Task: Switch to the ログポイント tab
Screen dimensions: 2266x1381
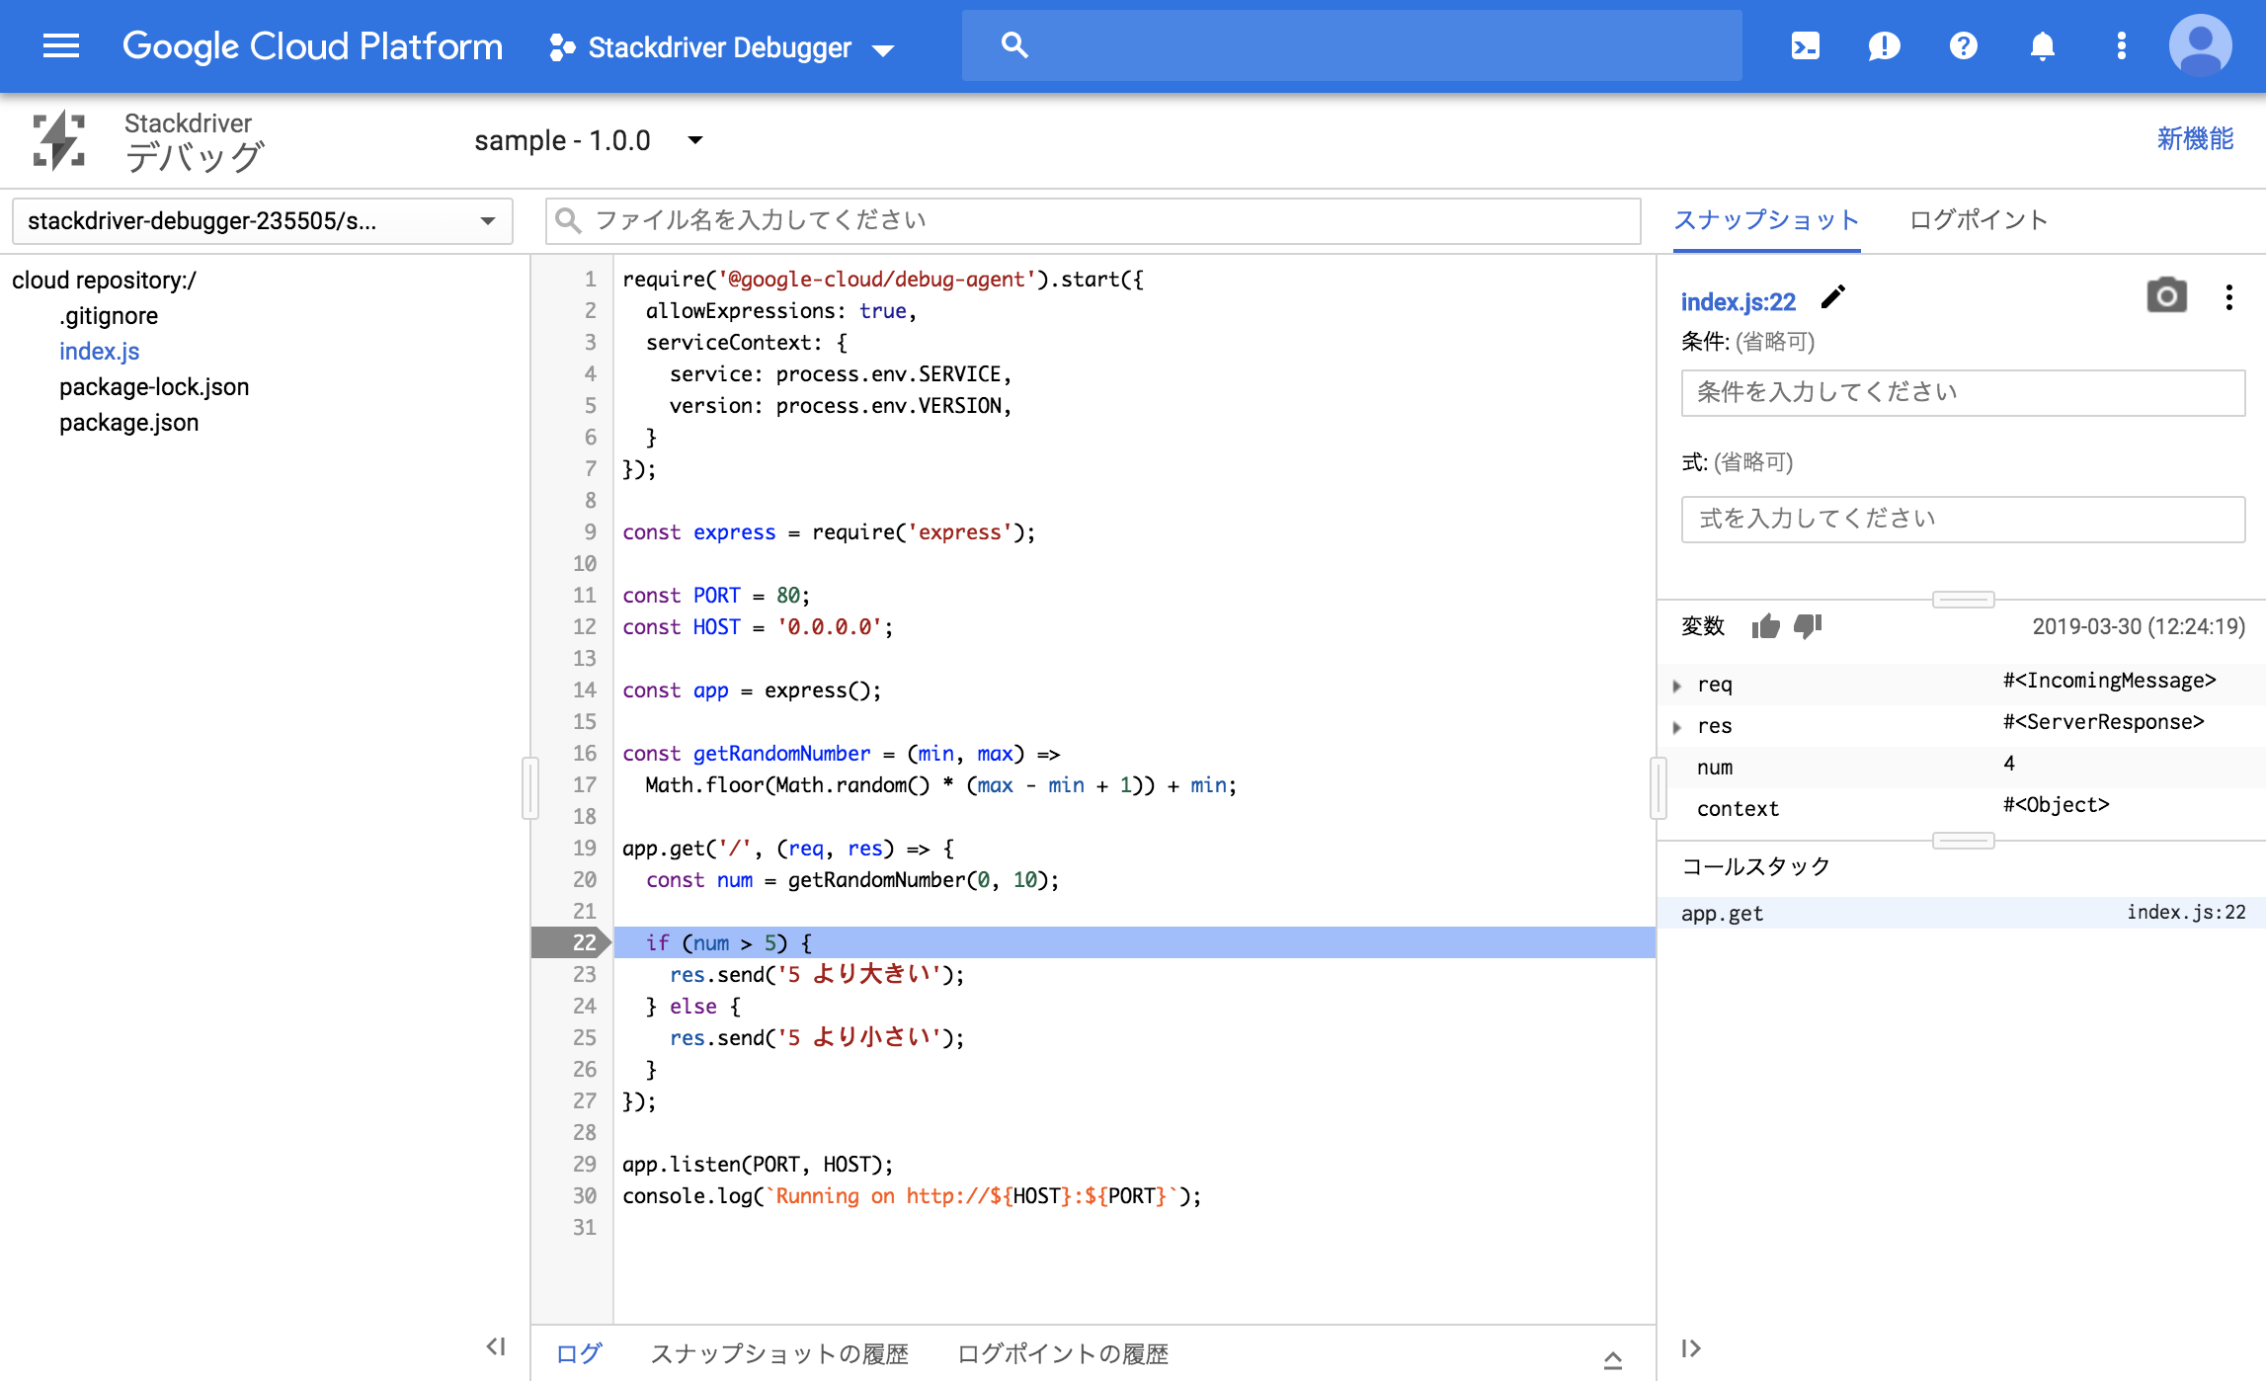Action: [1978, 219]
